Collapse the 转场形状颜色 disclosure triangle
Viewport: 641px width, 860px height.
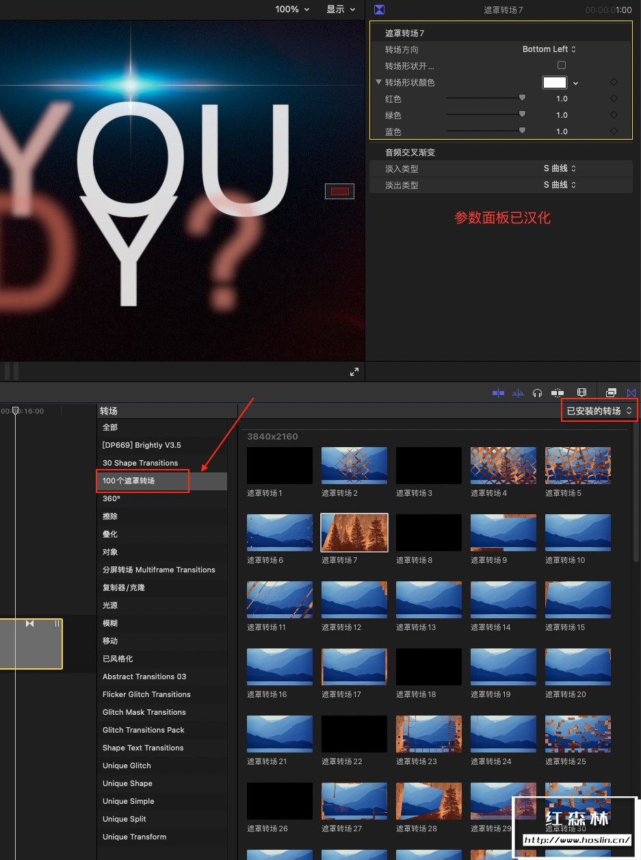[379, 82]
